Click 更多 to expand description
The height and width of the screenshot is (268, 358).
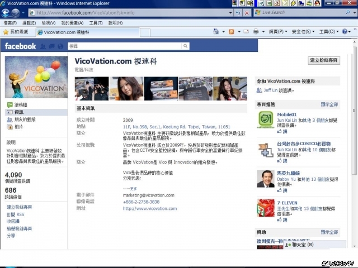133,189
